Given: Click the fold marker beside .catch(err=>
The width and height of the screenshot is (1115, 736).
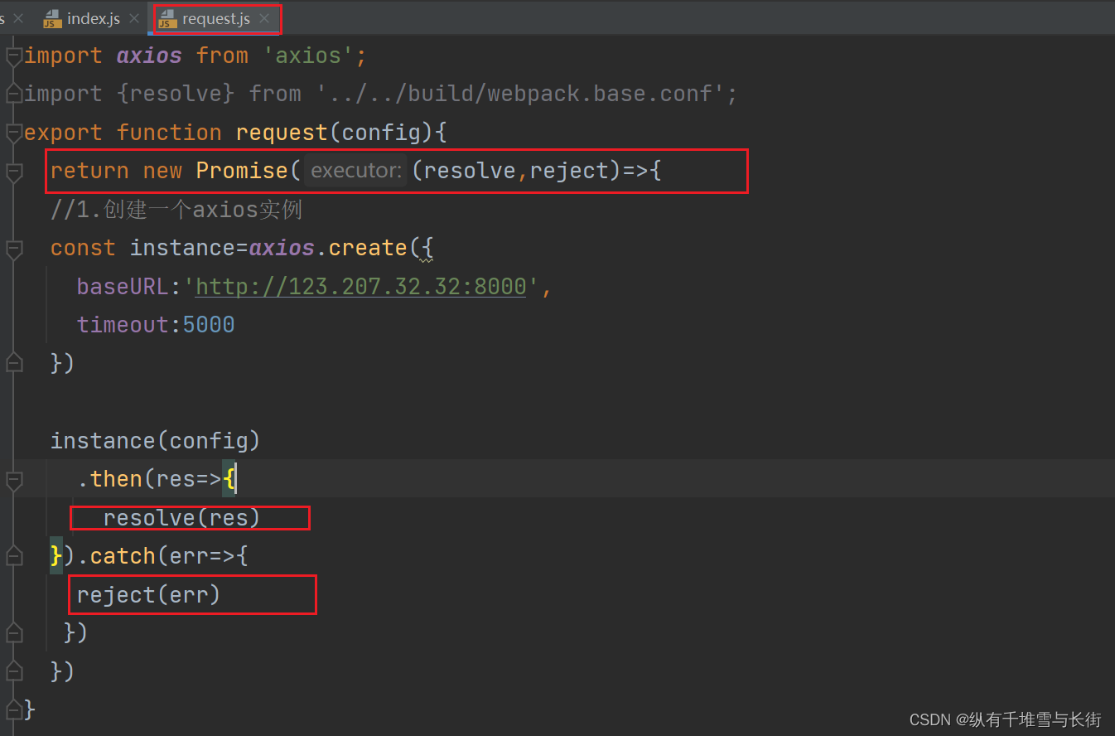Looking at the screenshot, I should (12, 557).
